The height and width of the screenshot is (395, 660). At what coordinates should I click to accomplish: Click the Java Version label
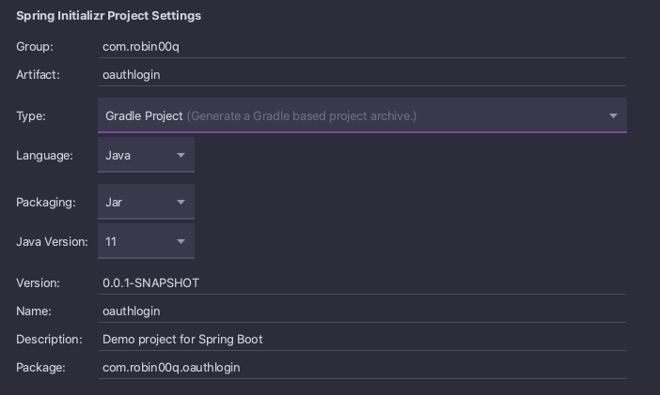(x=52, y=242)
